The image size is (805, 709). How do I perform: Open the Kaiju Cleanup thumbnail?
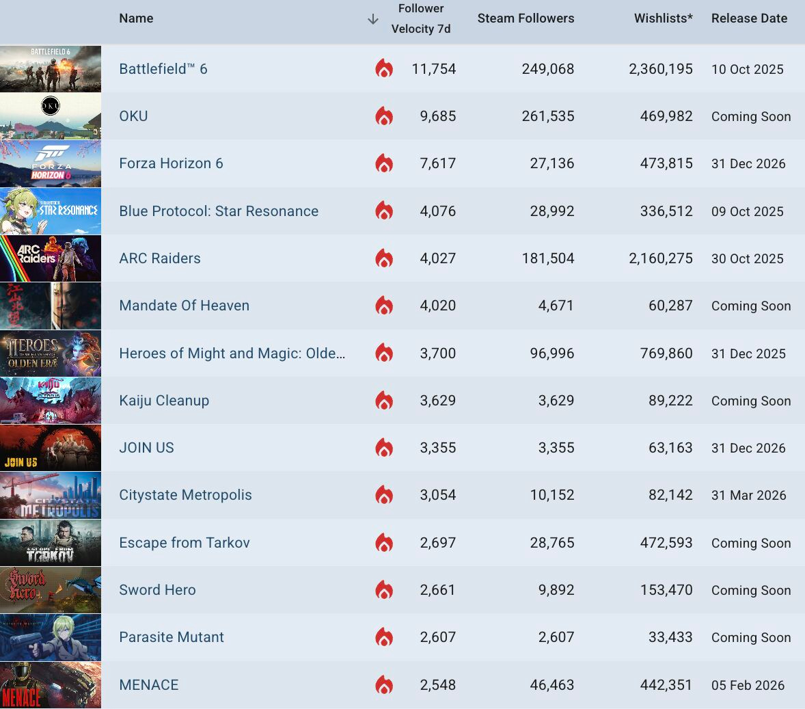click(51, 401)
